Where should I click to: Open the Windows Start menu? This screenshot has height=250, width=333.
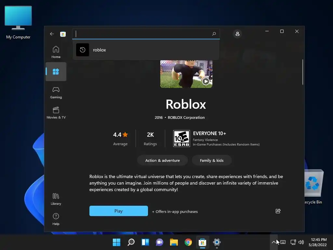click(x=116, y=242)
